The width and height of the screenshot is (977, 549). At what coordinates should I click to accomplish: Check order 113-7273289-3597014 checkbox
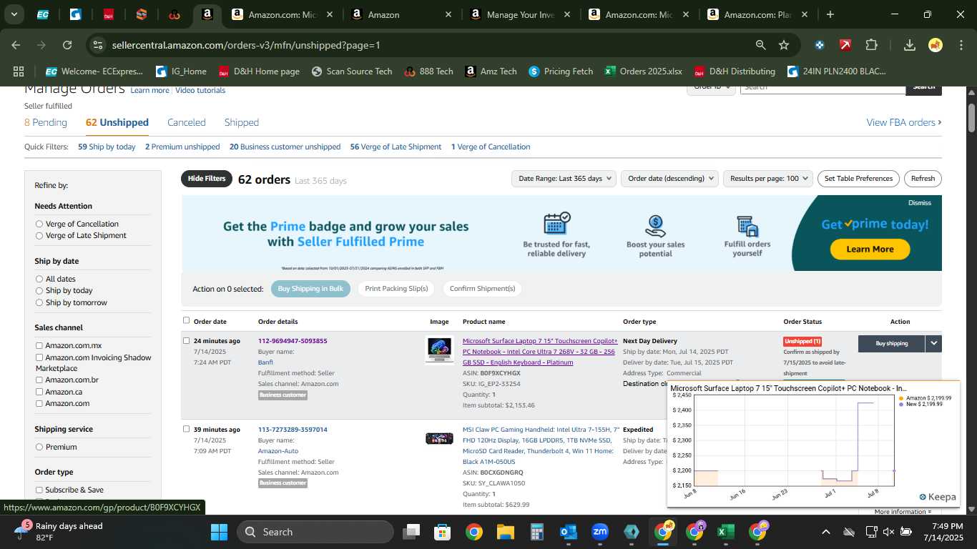(x=187, y=429)
